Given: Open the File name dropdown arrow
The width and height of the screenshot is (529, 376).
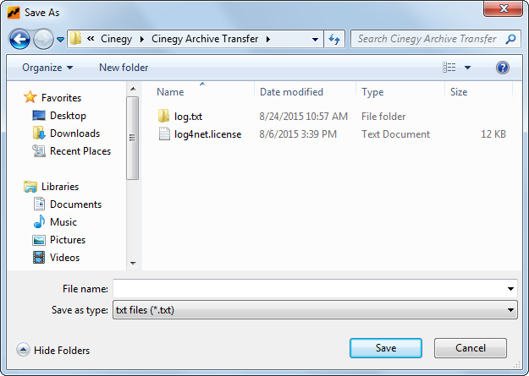Looking at the screenshot, I should [510, 289].
